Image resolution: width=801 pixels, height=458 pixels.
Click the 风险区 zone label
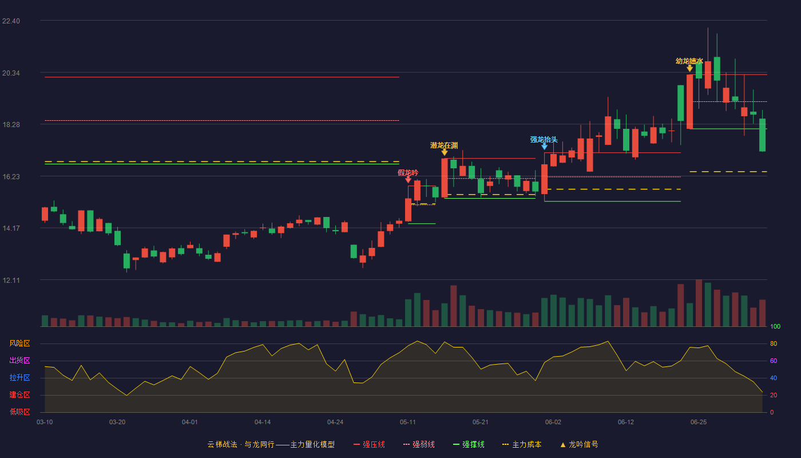pos(19,343)
